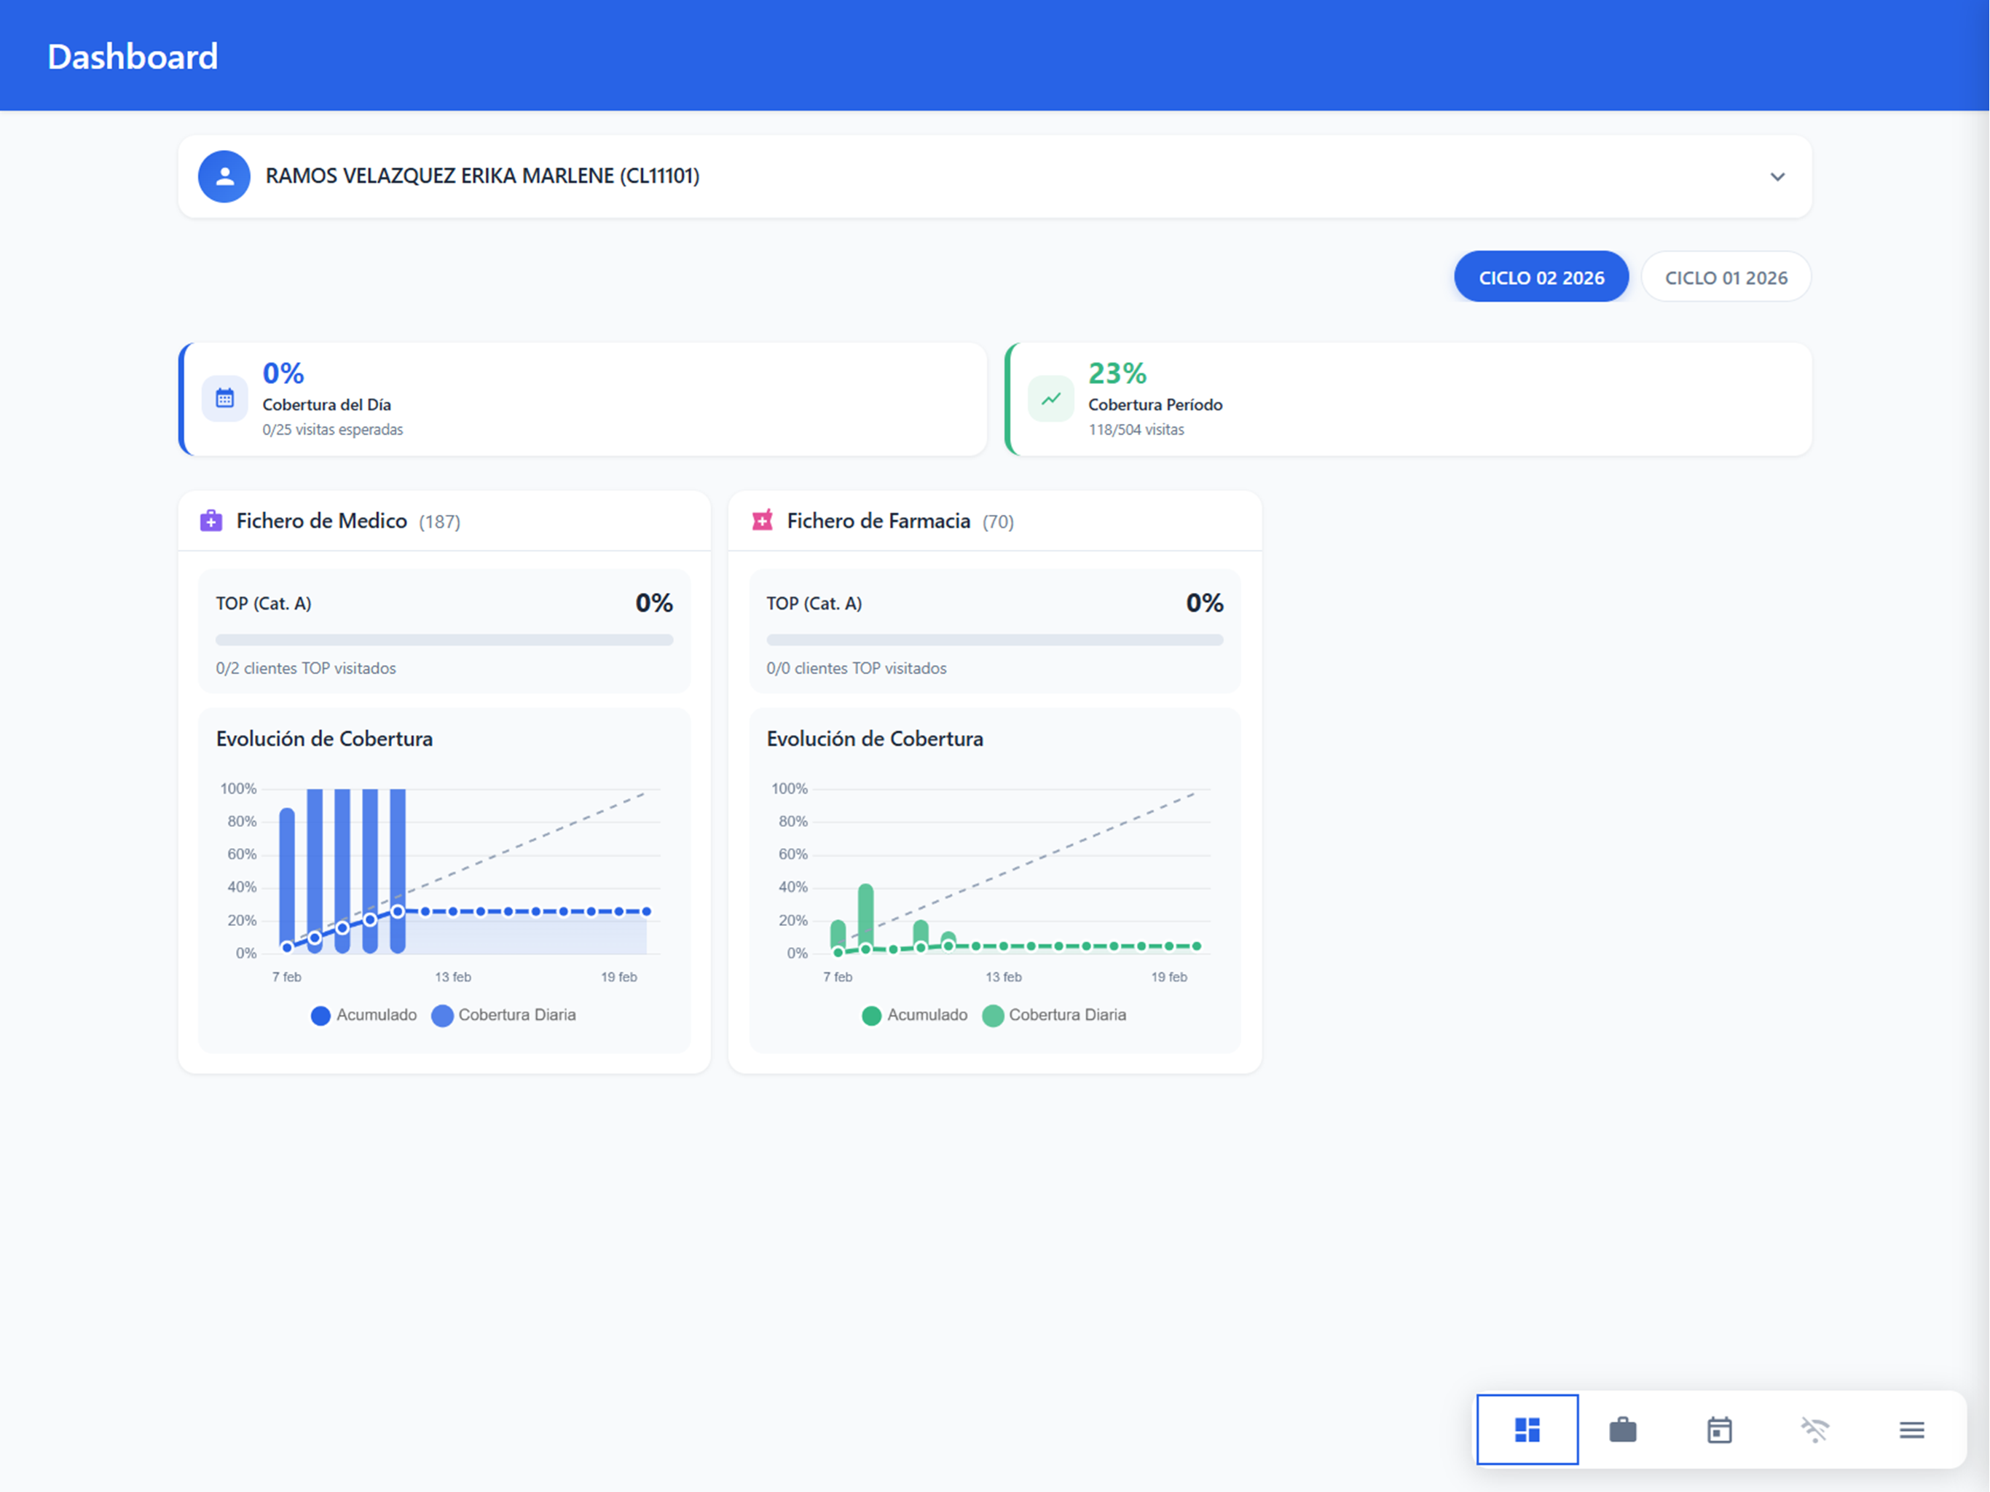Toggle the blue Acumulado legend in Medico chart
1990x1492 pixels.
[363, 1015]
